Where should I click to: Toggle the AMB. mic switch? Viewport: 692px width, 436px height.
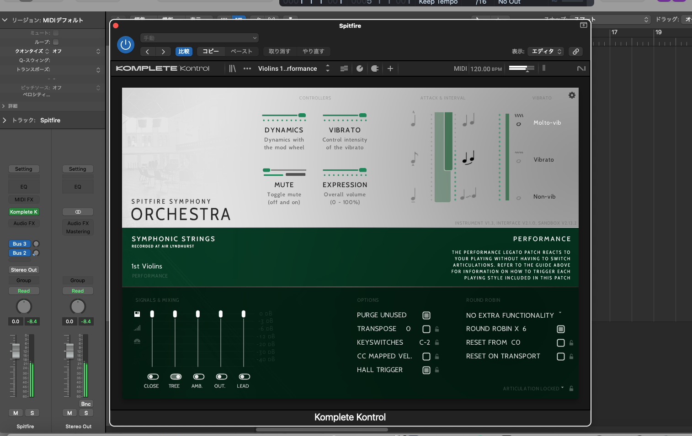click(199, 377)
